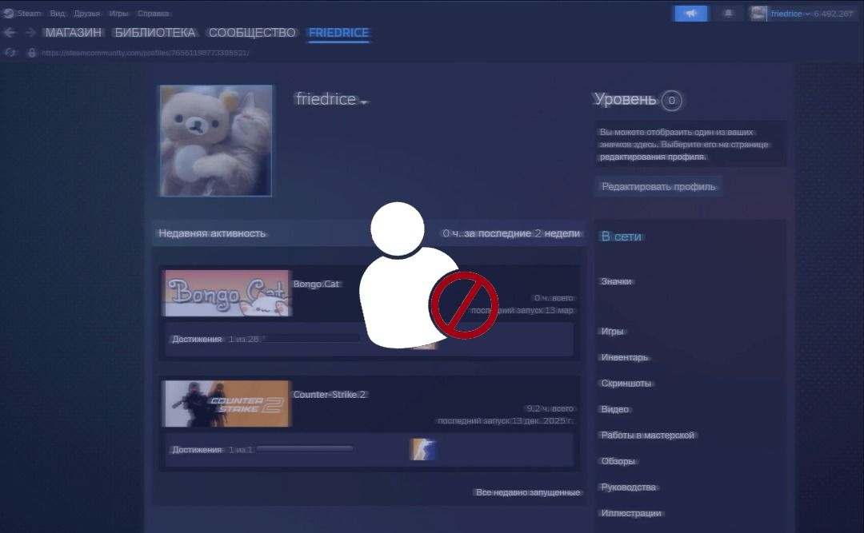
Task: Reload the page with refresh icon
Action: point(10,52)
